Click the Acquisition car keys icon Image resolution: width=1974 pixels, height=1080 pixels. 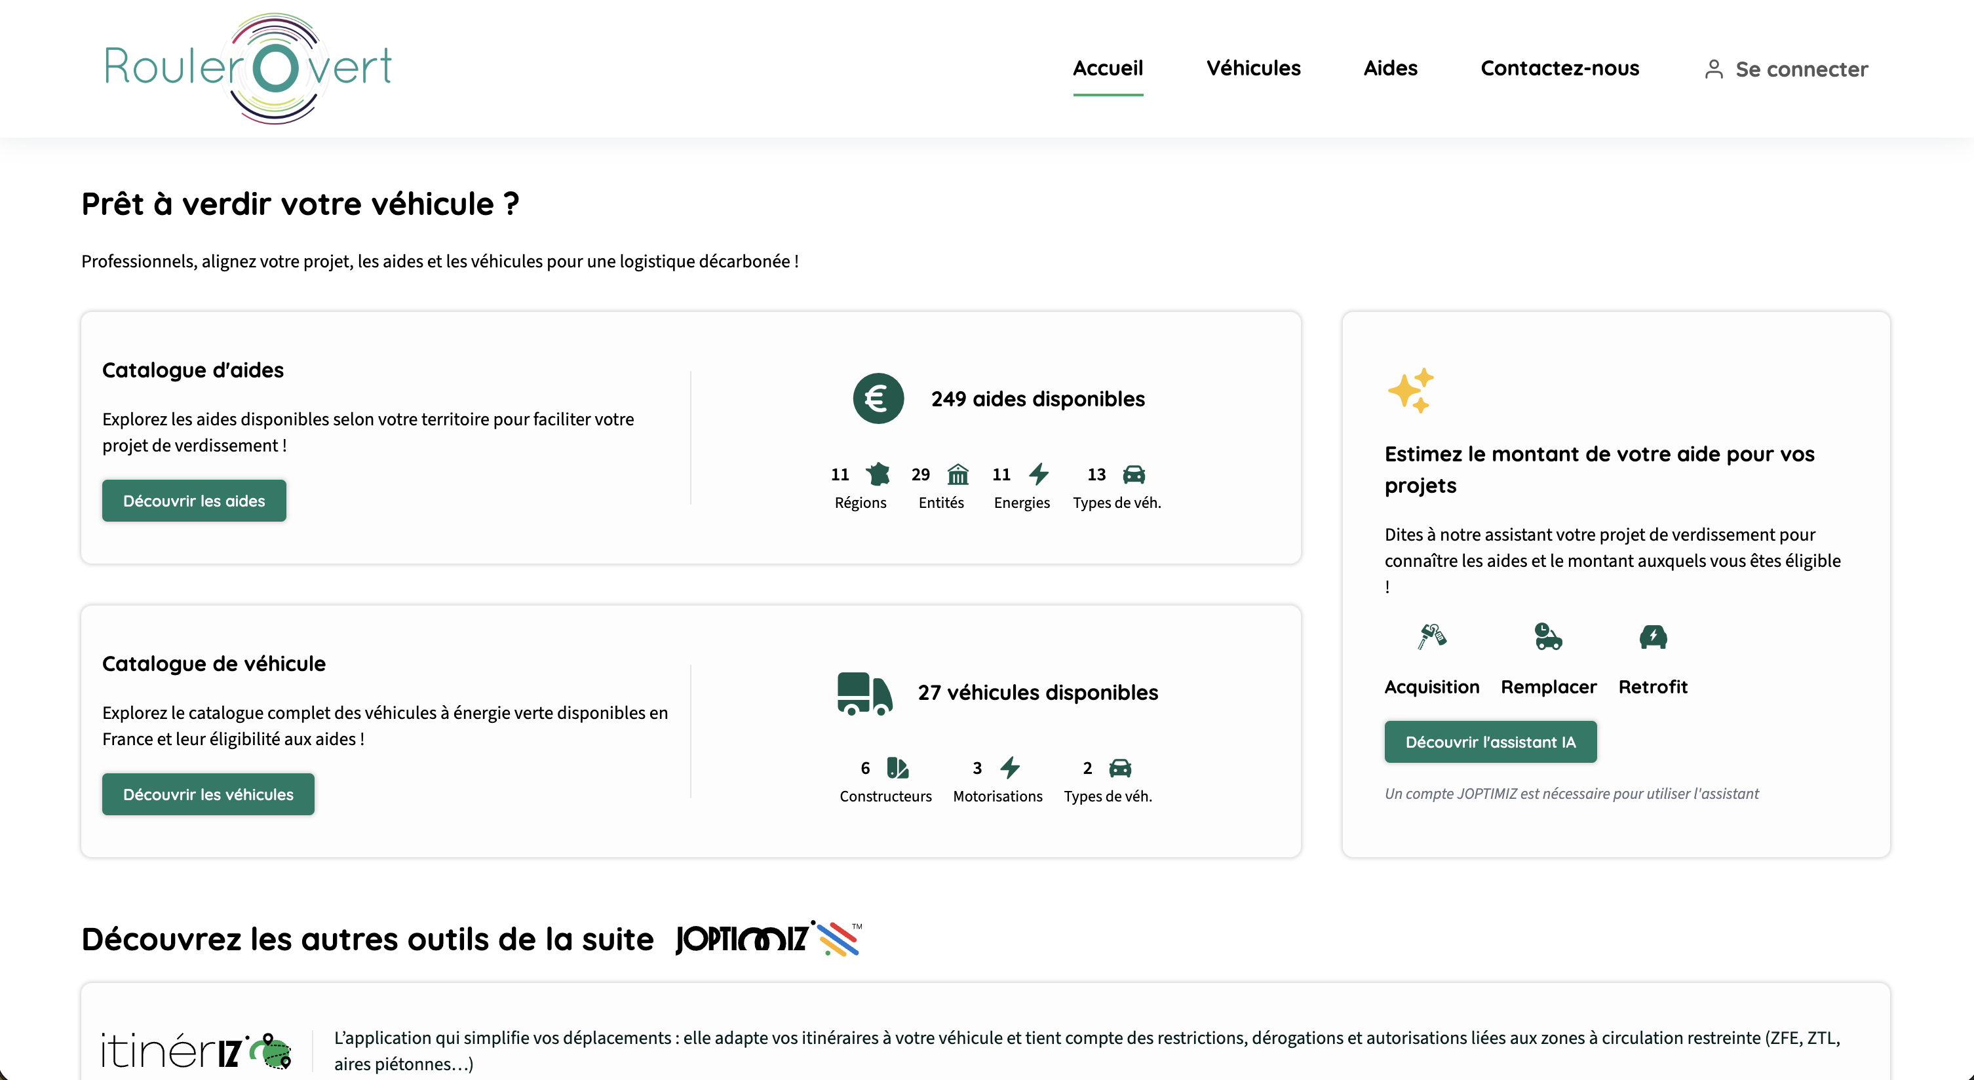coord(1431,636)
